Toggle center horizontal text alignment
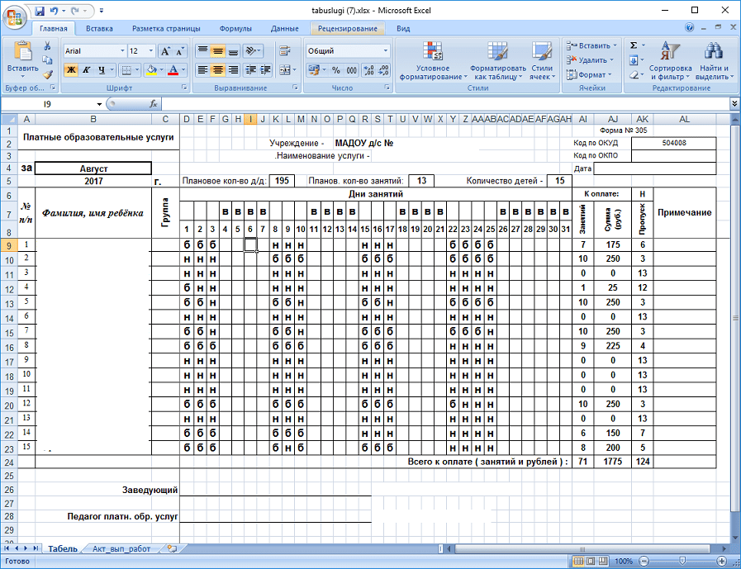This screenshot has width=741, height=569. (x=218, y=70)
